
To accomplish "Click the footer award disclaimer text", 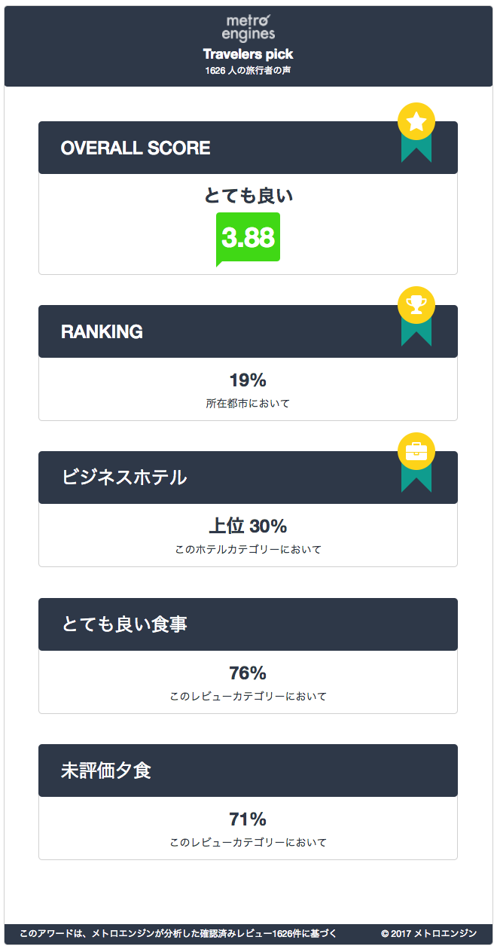I will [178, 934].
